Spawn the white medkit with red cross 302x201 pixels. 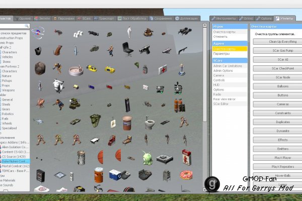point(163,69)
